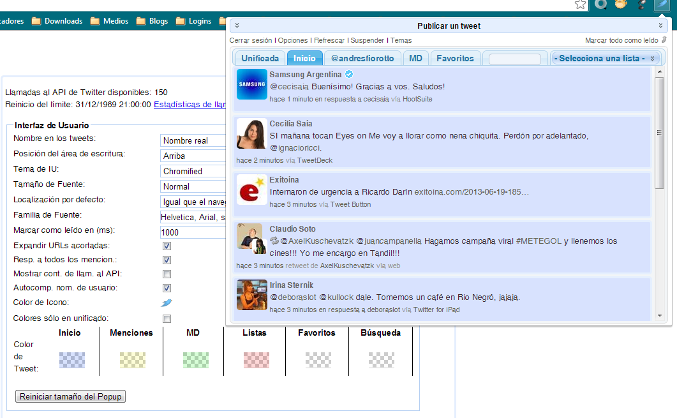The height and width of the screenshot is (418, 677).
Task: Click the Marcar como leído en (ms) field
Action: click(193, 232)
